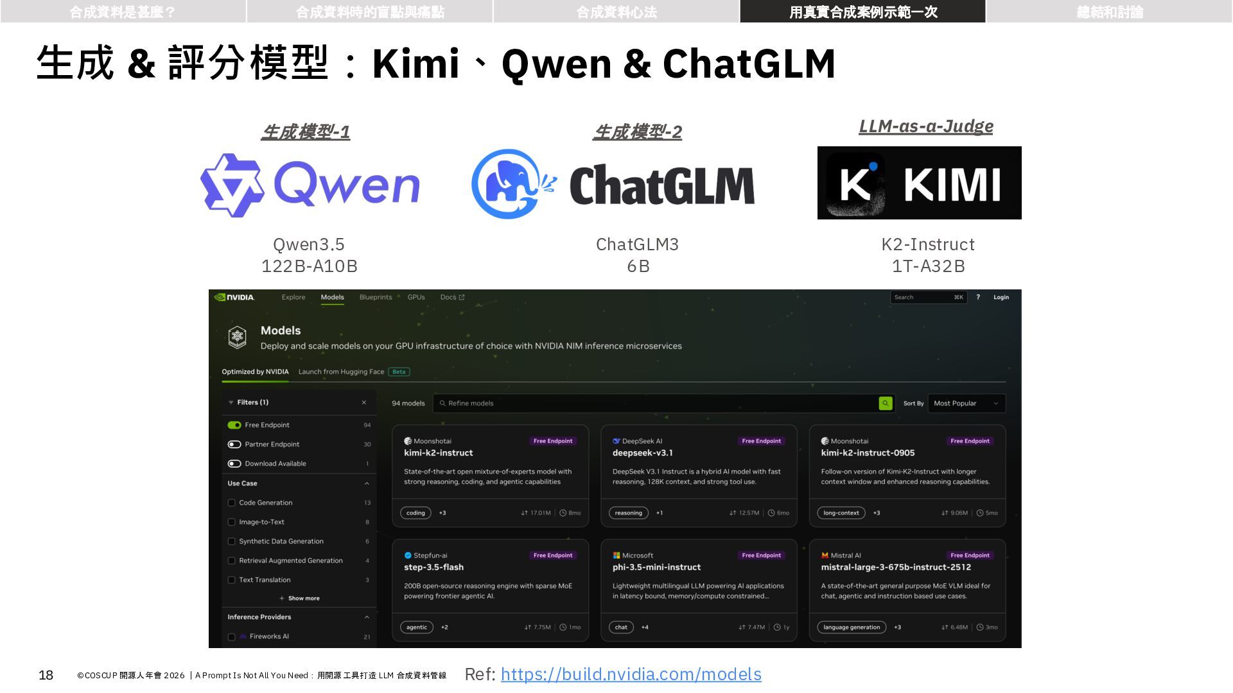Check the Code Generation checkbox
This screenshot has height=693, width=1233.
(232, 502)
